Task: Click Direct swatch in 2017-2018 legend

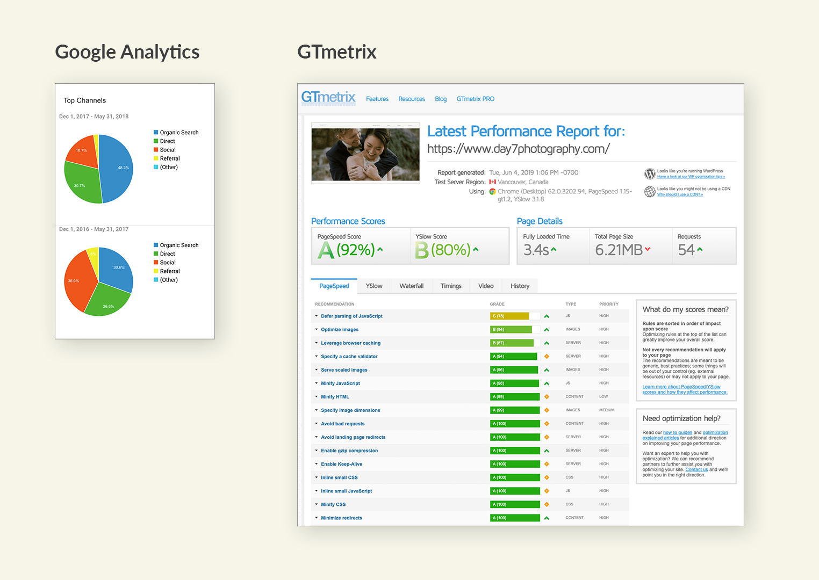Action: click(x=156, y=141)
